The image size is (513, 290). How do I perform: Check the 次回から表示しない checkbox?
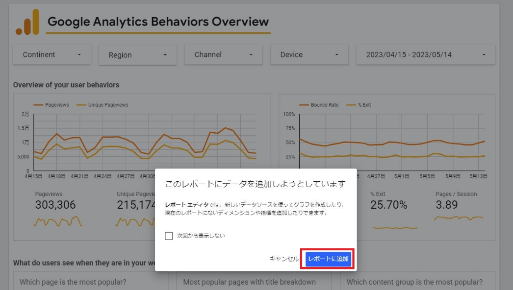169,236
